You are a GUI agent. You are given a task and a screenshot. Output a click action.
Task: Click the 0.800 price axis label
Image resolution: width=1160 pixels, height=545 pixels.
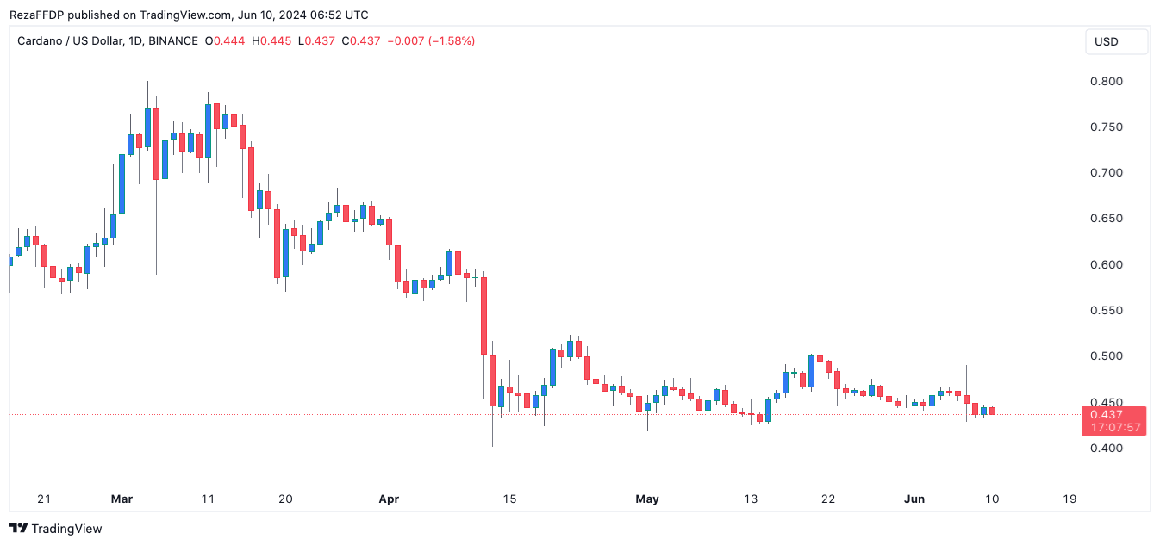1105,82
